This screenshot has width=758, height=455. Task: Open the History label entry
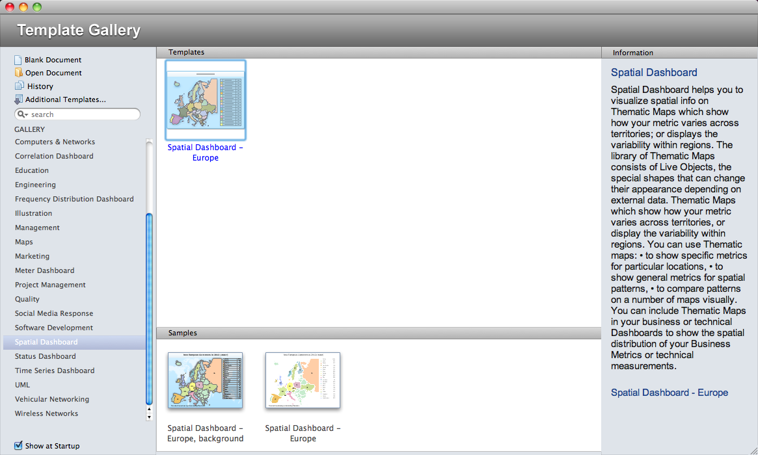point(40,86)
